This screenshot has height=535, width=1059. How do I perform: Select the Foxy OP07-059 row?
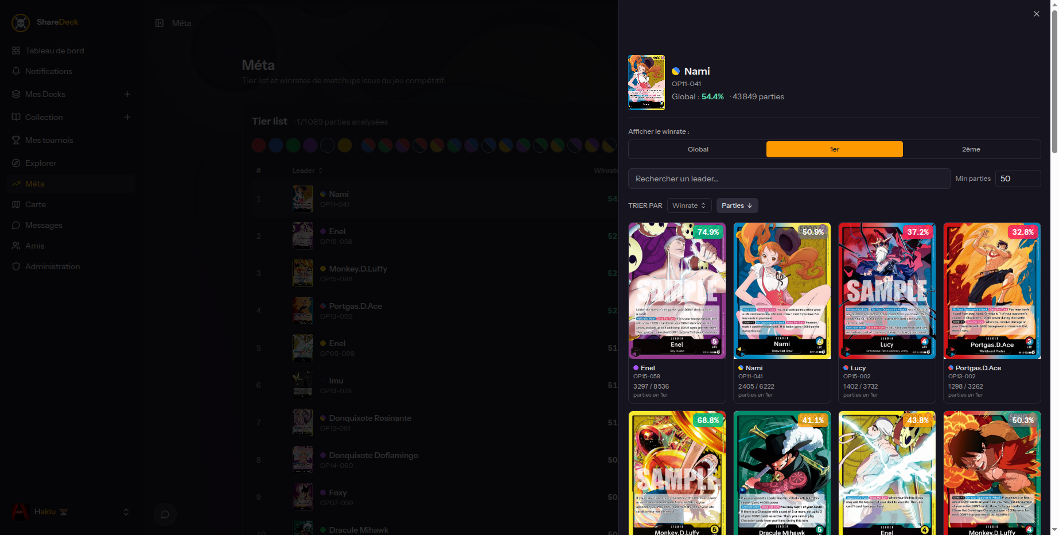tap(435, 497)
